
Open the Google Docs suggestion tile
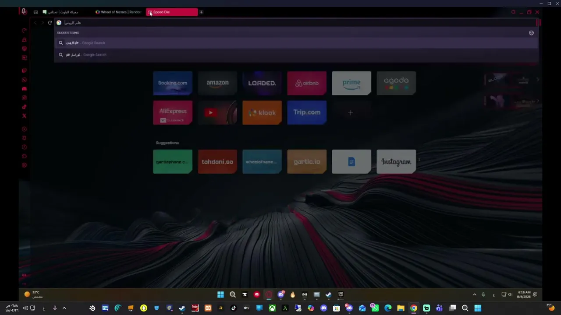tap(352, 161)
